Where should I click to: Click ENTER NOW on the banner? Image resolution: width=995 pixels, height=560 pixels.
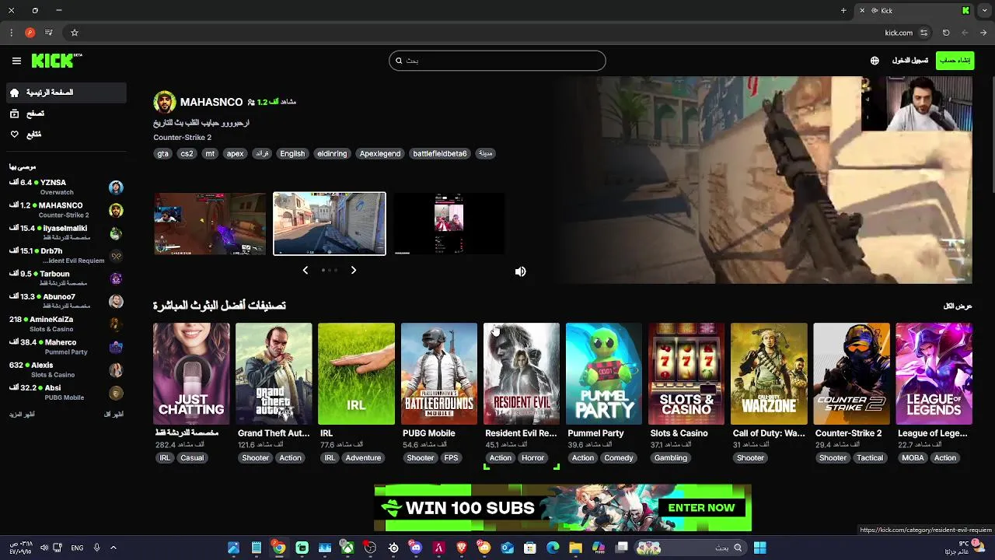pyautogui.click(x=701, y=508)
